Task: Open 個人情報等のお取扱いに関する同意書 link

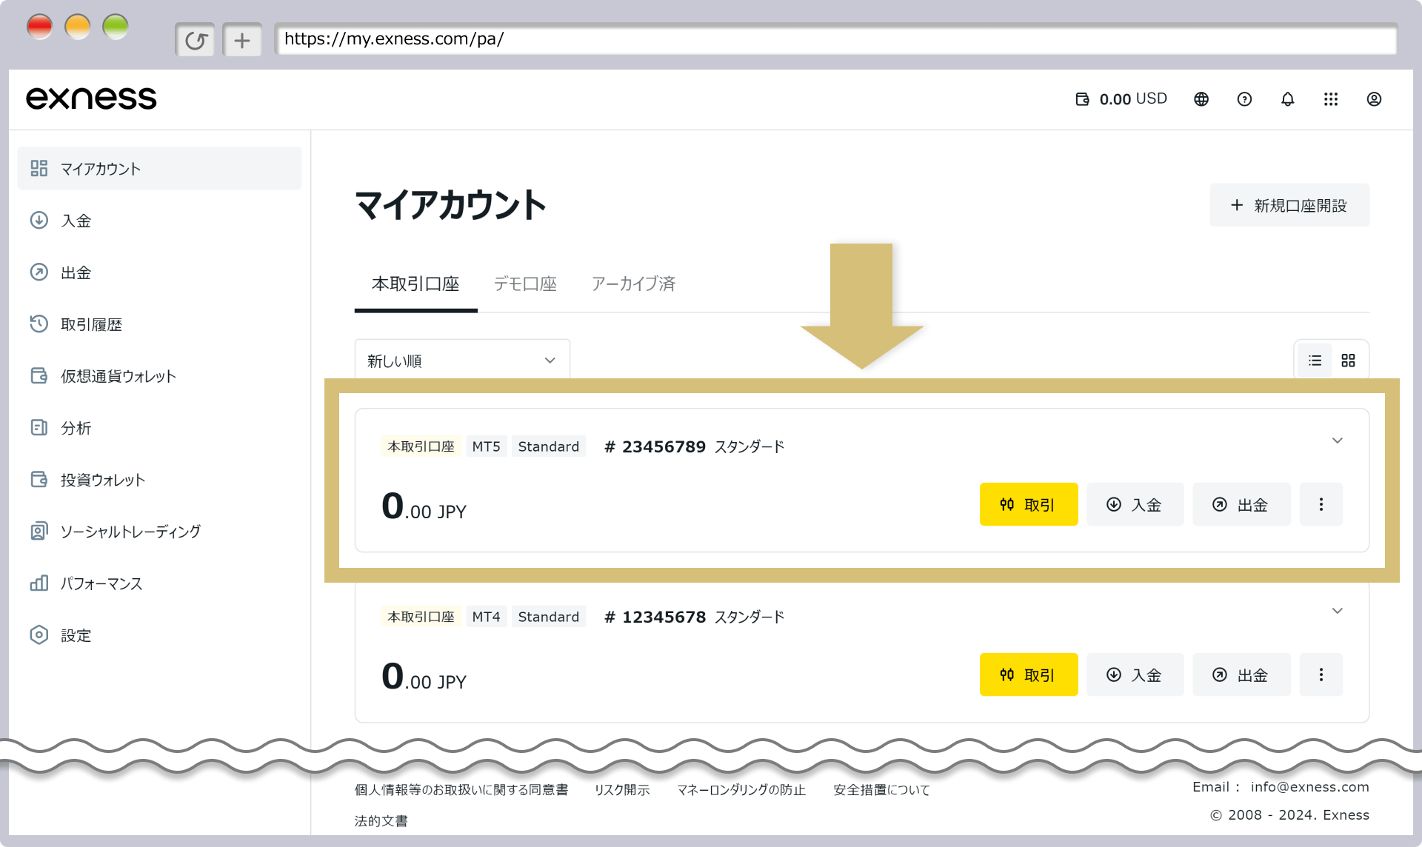Action: pyautogui.click(x=461, y=790)
